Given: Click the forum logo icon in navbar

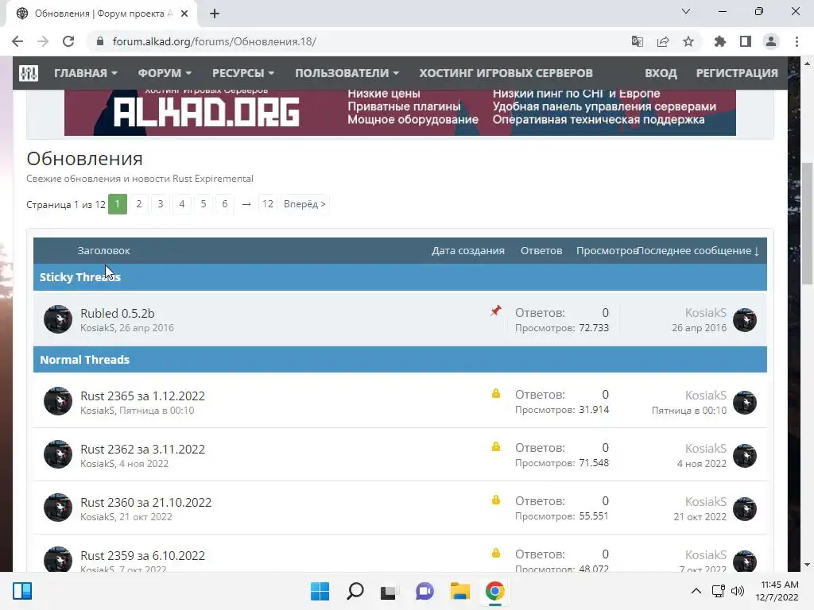Looking at the screenshot, I should point(29,73).
